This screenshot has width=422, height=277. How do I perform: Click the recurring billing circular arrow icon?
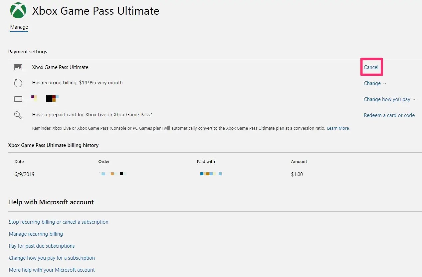coord(18,83)
